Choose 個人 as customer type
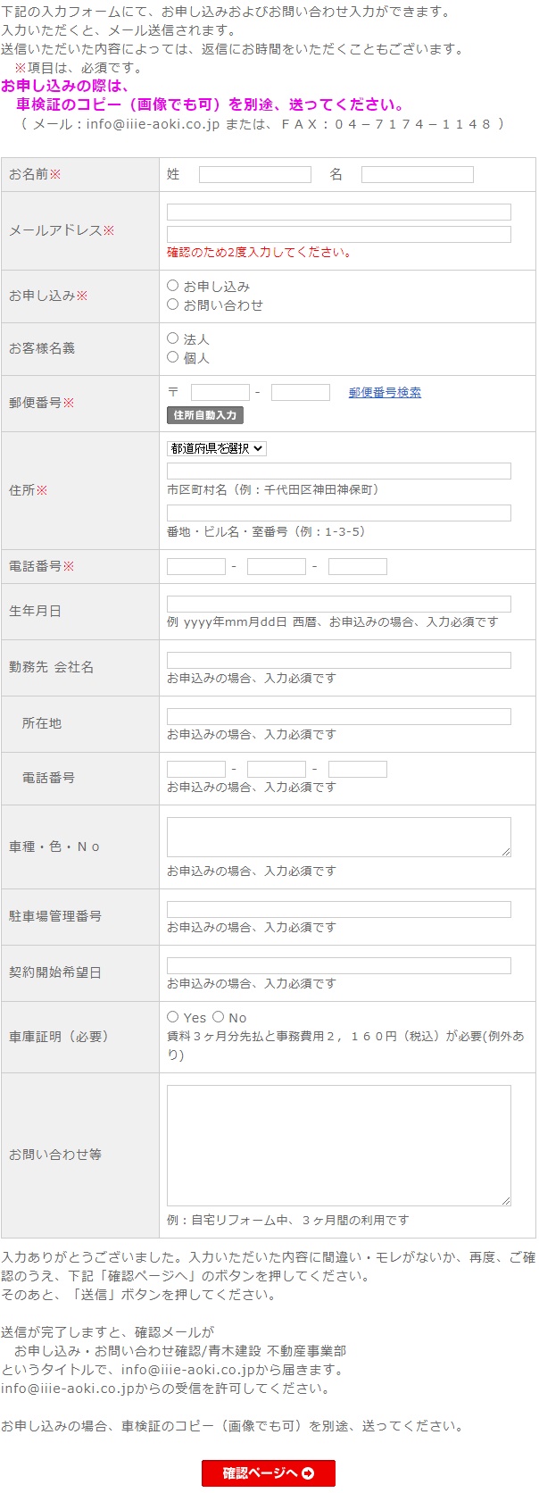The image size is (539, 1493). click(x=173, y=357)
